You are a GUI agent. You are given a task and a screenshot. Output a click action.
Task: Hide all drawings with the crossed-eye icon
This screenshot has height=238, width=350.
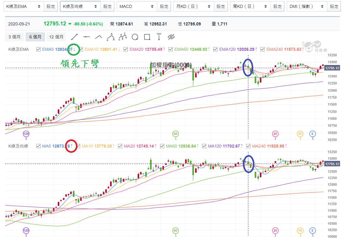(171, 37)
